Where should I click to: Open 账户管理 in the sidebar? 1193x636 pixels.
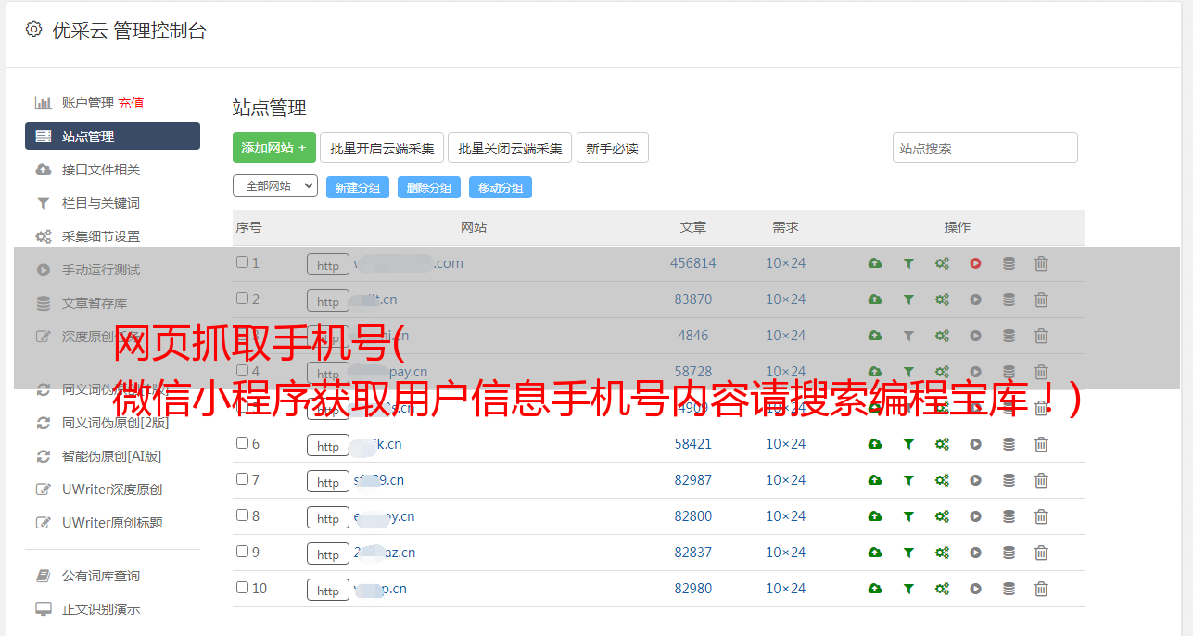(x=87, y=103)
